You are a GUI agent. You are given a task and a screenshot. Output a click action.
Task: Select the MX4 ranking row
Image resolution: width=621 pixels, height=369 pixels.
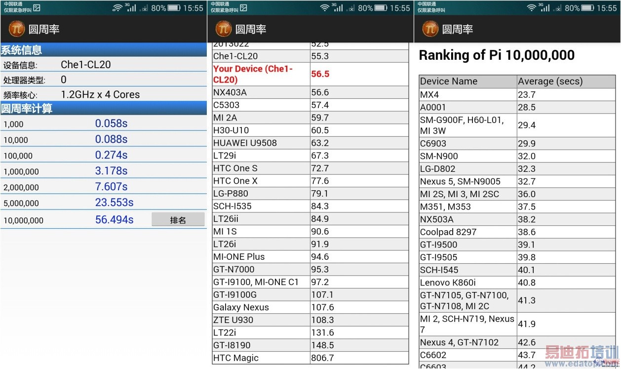tap(517, 94)
